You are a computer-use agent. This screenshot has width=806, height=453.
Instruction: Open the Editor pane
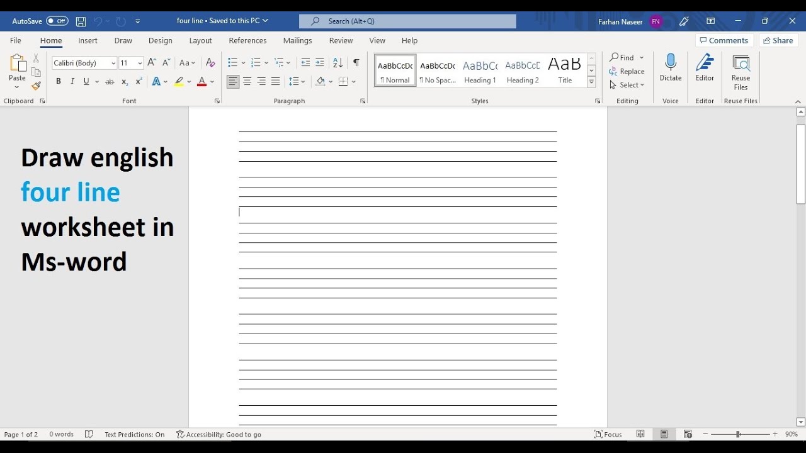(705, 67)
